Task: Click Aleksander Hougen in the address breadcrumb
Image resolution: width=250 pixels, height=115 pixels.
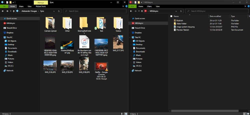Action: [30, 11]
